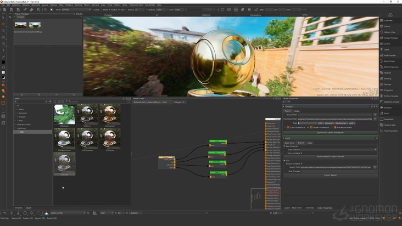Click the Browse button for Thumbnail Path
The image size is (402, 226).
[375, 119]
